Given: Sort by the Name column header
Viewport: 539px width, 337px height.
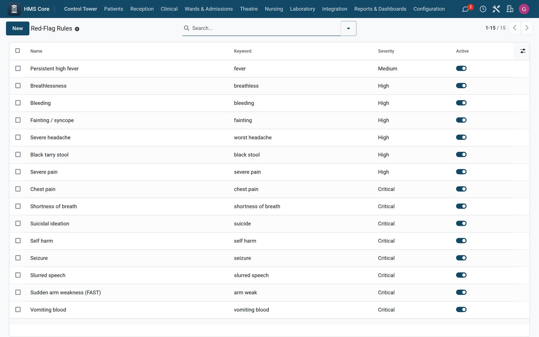Looking at the screenshot, I should click(x=36, y=51).
